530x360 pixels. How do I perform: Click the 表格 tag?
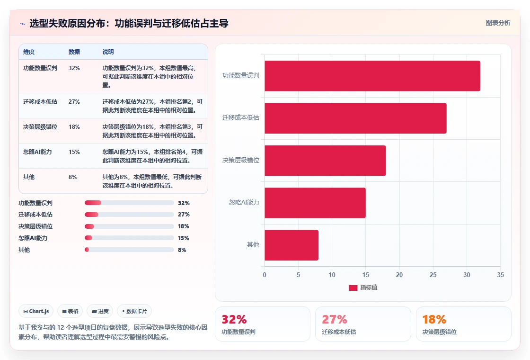tap(71, 311)
